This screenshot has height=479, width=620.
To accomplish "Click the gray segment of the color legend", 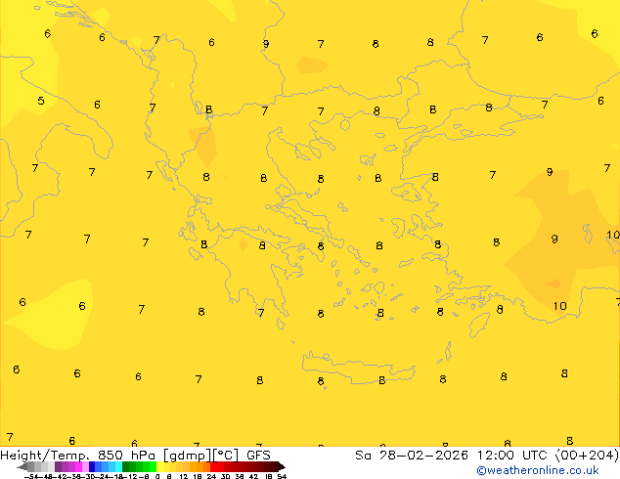I will 31,466.
